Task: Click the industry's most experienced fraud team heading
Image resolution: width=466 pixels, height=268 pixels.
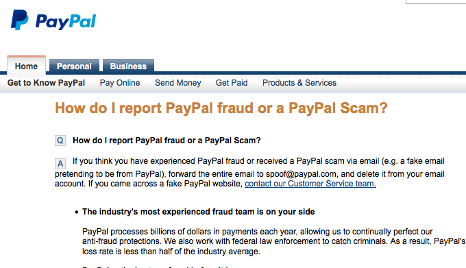Action: click(x=198, y=212)
